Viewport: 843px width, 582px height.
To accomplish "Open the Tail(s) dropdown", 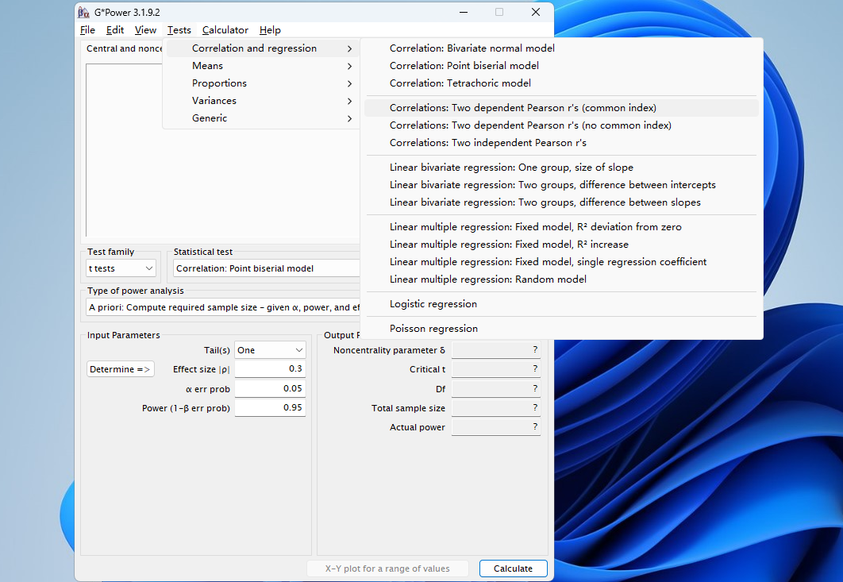I will point(270,350).
